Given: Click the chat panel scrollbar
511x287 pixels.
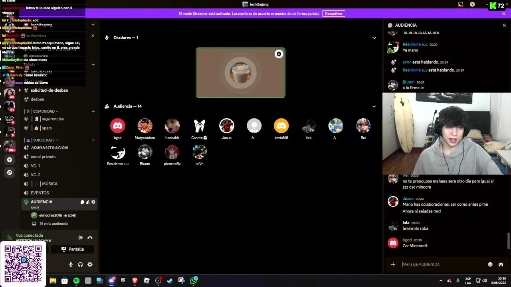Looking at the screenshot, I should [508, 240].
